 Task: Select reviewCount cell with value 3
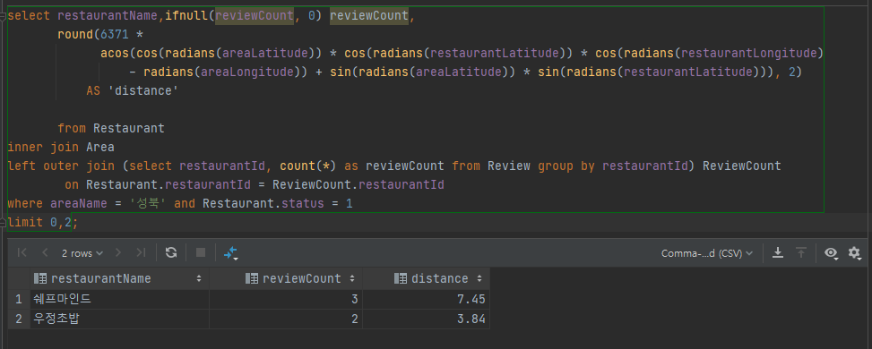coord(286,300)
